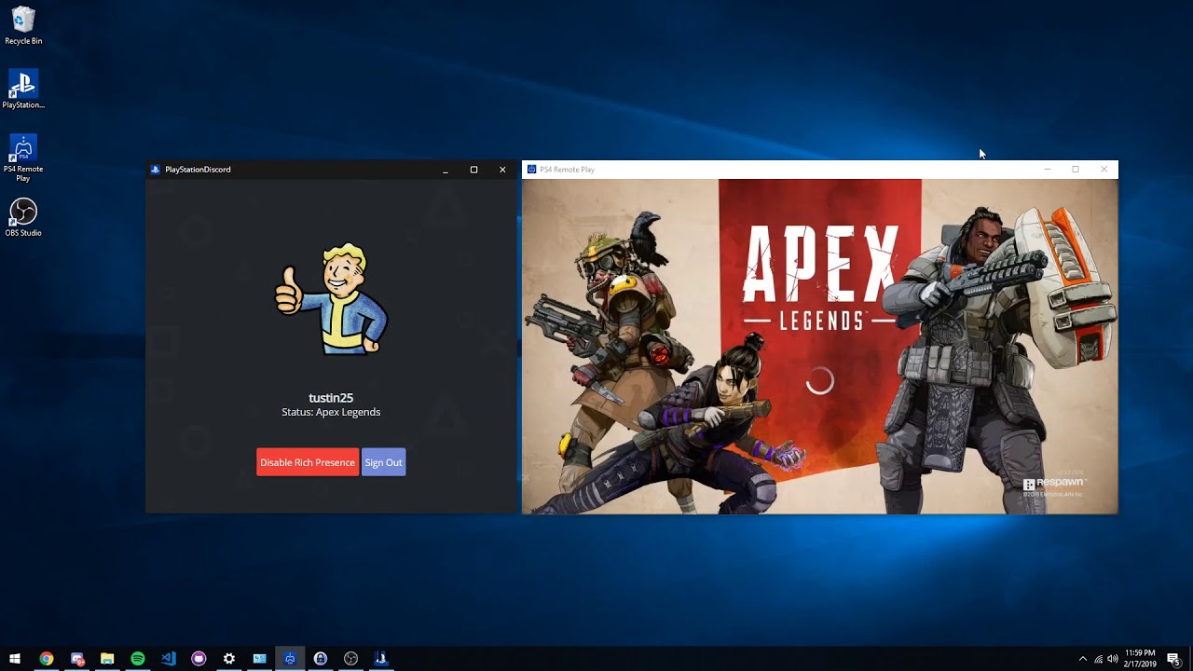
Task: Switch to PlayStationDiscord taskbar icon
Action: point(381,659)
